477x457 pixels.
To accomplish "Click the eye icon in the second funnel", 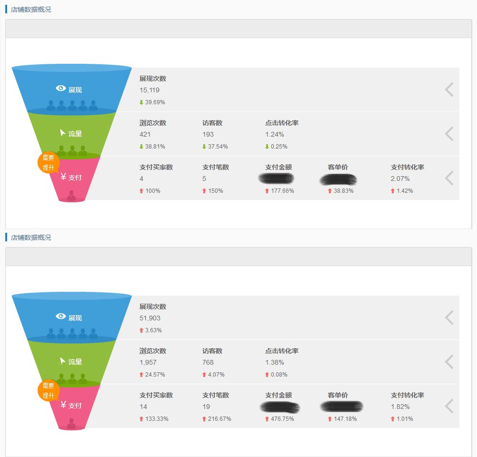I will pos(60,317).
